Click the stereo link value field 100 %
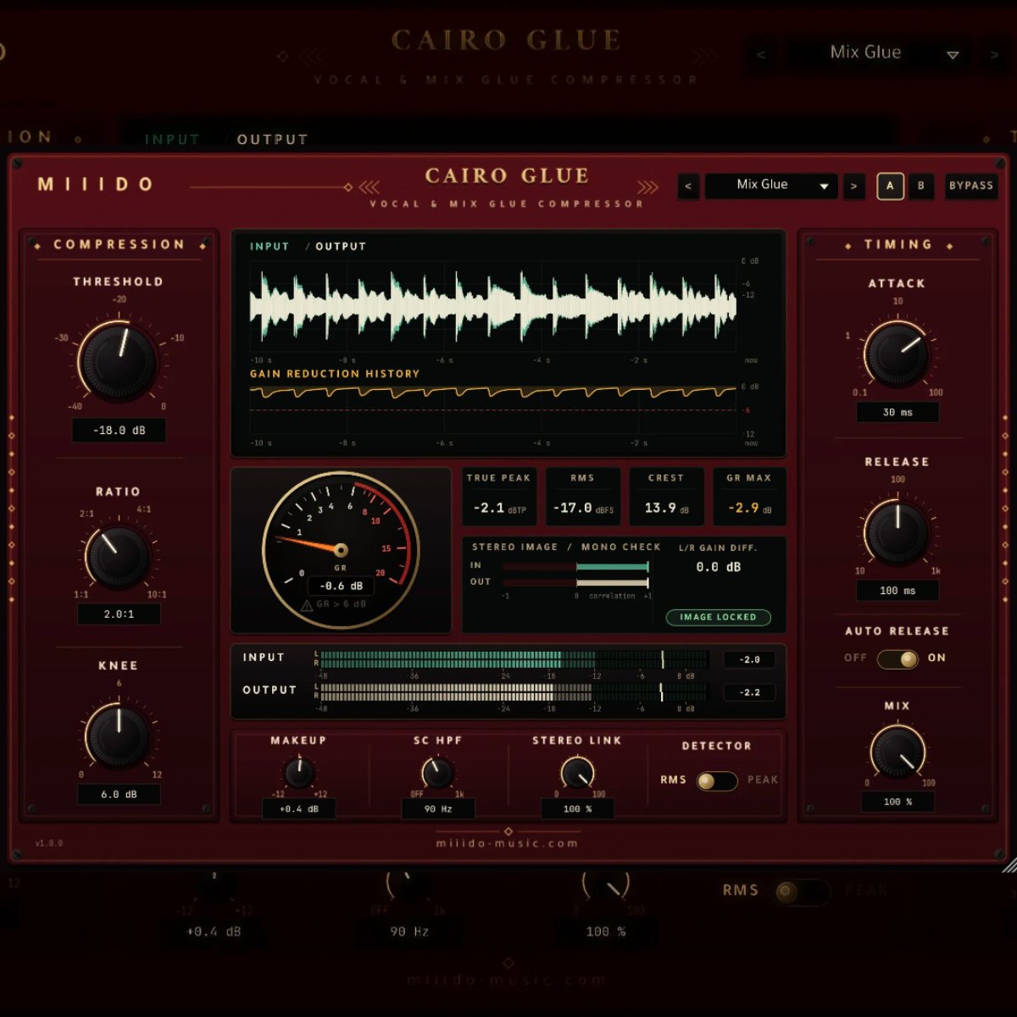 [x=577, y=809]
